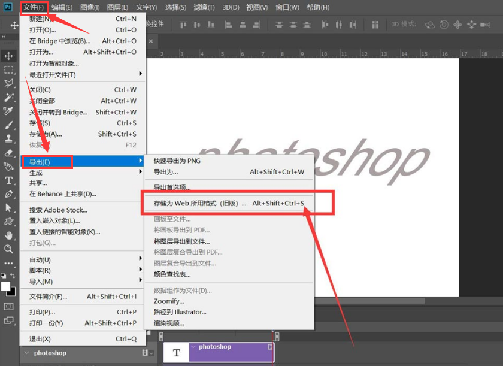Click the align horizontal centers icon
Viewport: 503px width, 366px height.
242,25
